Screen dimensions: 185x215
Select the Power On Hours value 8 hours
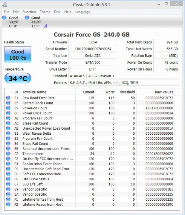tap(166, 69)
